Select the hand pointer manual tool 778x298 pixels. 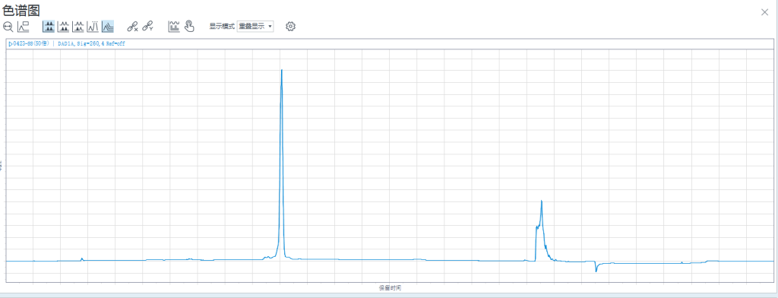point(189,27)
